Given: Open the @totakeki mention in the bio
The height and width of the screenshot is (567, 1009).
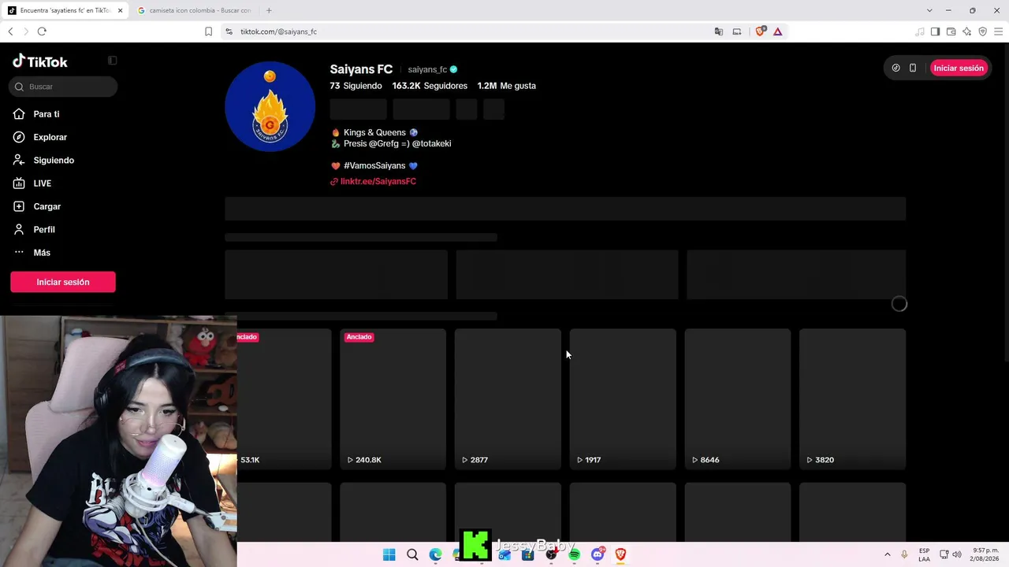Looking at the screenshot, I should [431, 144].
